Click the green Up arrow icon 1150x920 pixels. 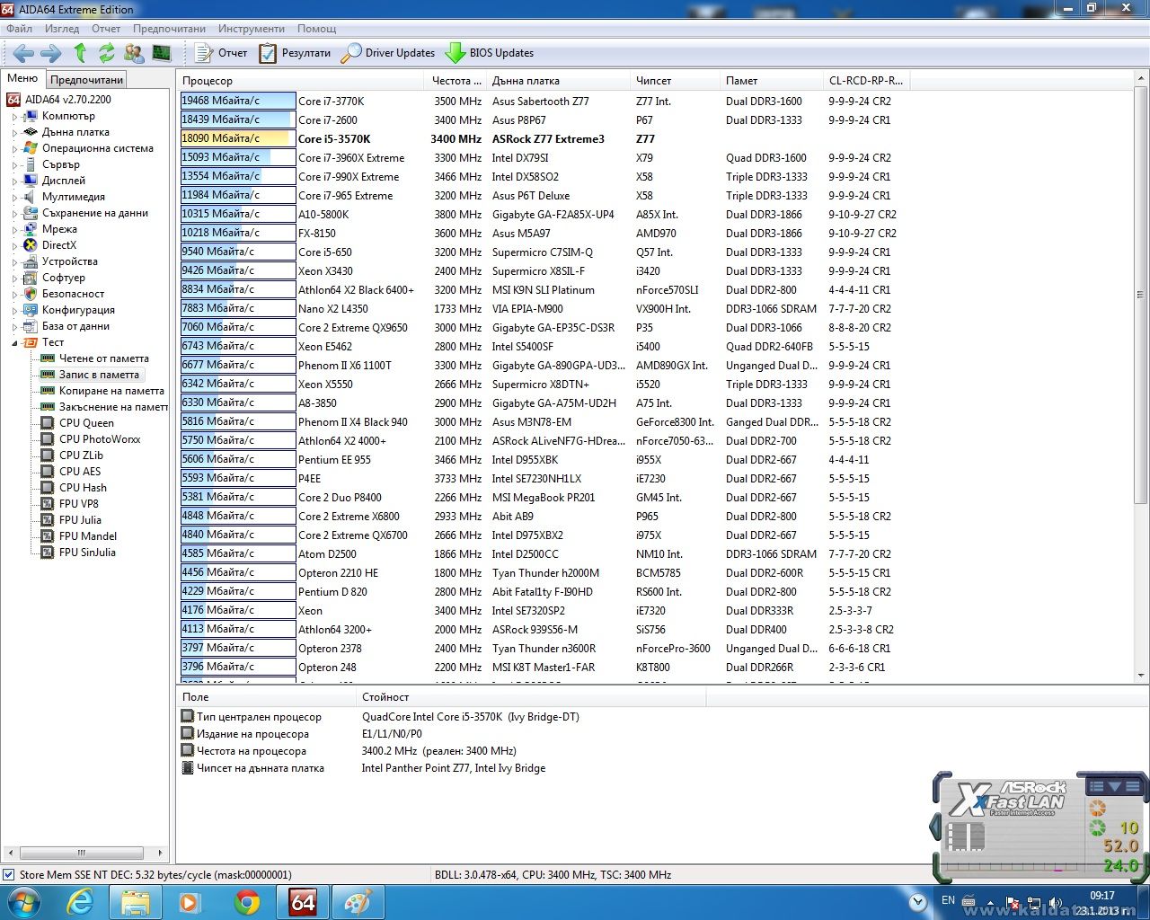80,53
